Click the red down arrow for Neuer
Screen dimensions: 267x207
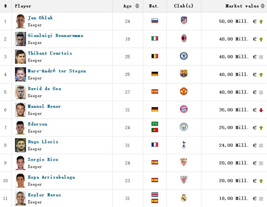[261, 110]
